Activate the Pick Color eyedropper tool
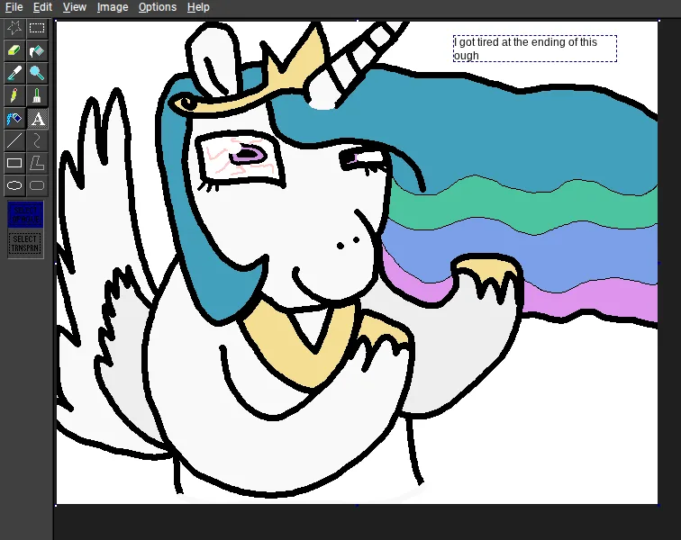This screenshot has height=540, width=681. [14, 73]
